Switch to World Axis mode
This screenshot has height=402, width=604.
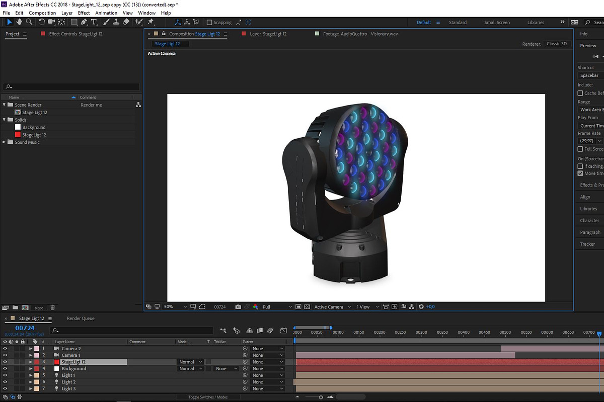click(187, 22)
